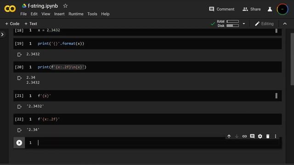
Task: Click execution count [19] label
Action: 19,44
